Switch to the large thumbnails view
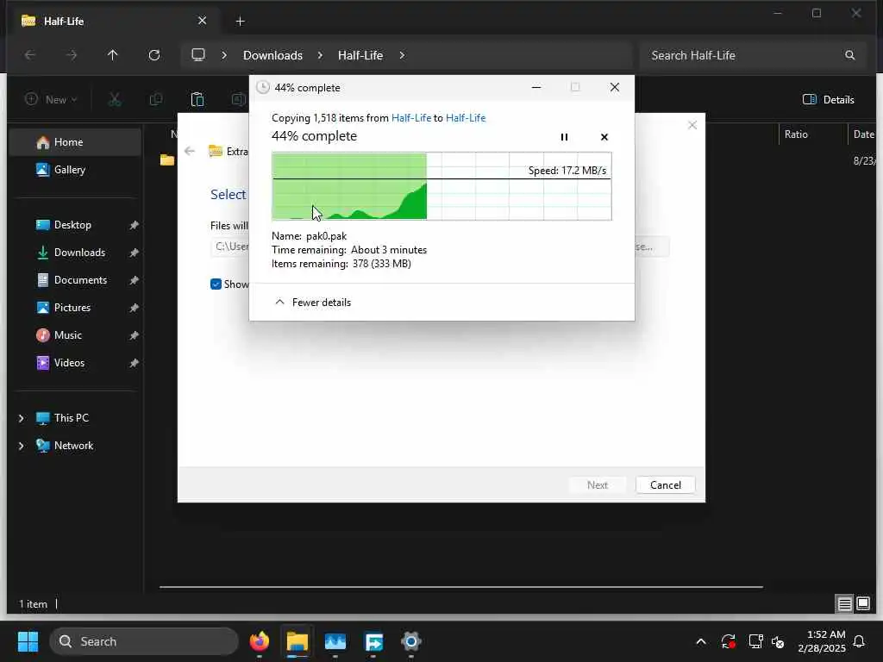883x662 pixels. 863,604
